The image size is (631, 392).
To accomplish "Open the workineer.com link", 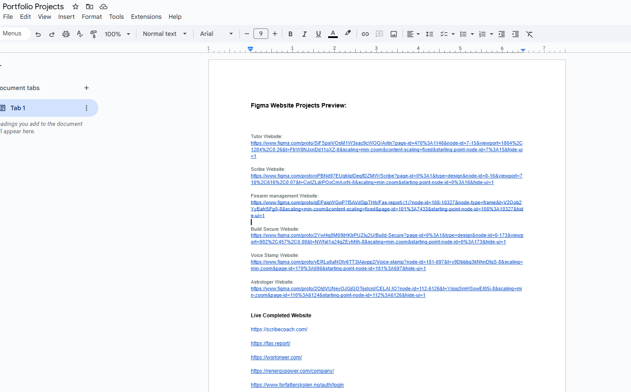I will pyautogui.click(x=276, y=357).
